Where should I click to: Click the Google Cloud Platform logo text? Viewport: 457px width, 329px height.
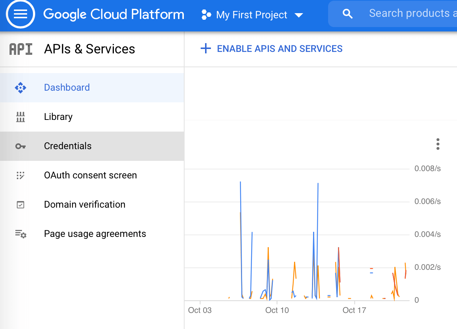(x=114, y=15)
